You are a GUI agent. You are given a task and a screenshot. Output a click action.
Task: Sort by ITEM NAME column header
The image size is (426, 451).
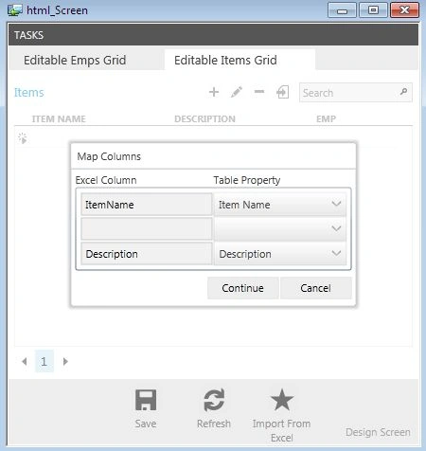pos(59,119)
